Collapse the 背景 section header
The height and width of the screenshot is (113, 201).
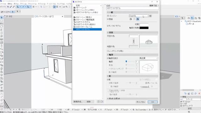coord(133,33)
